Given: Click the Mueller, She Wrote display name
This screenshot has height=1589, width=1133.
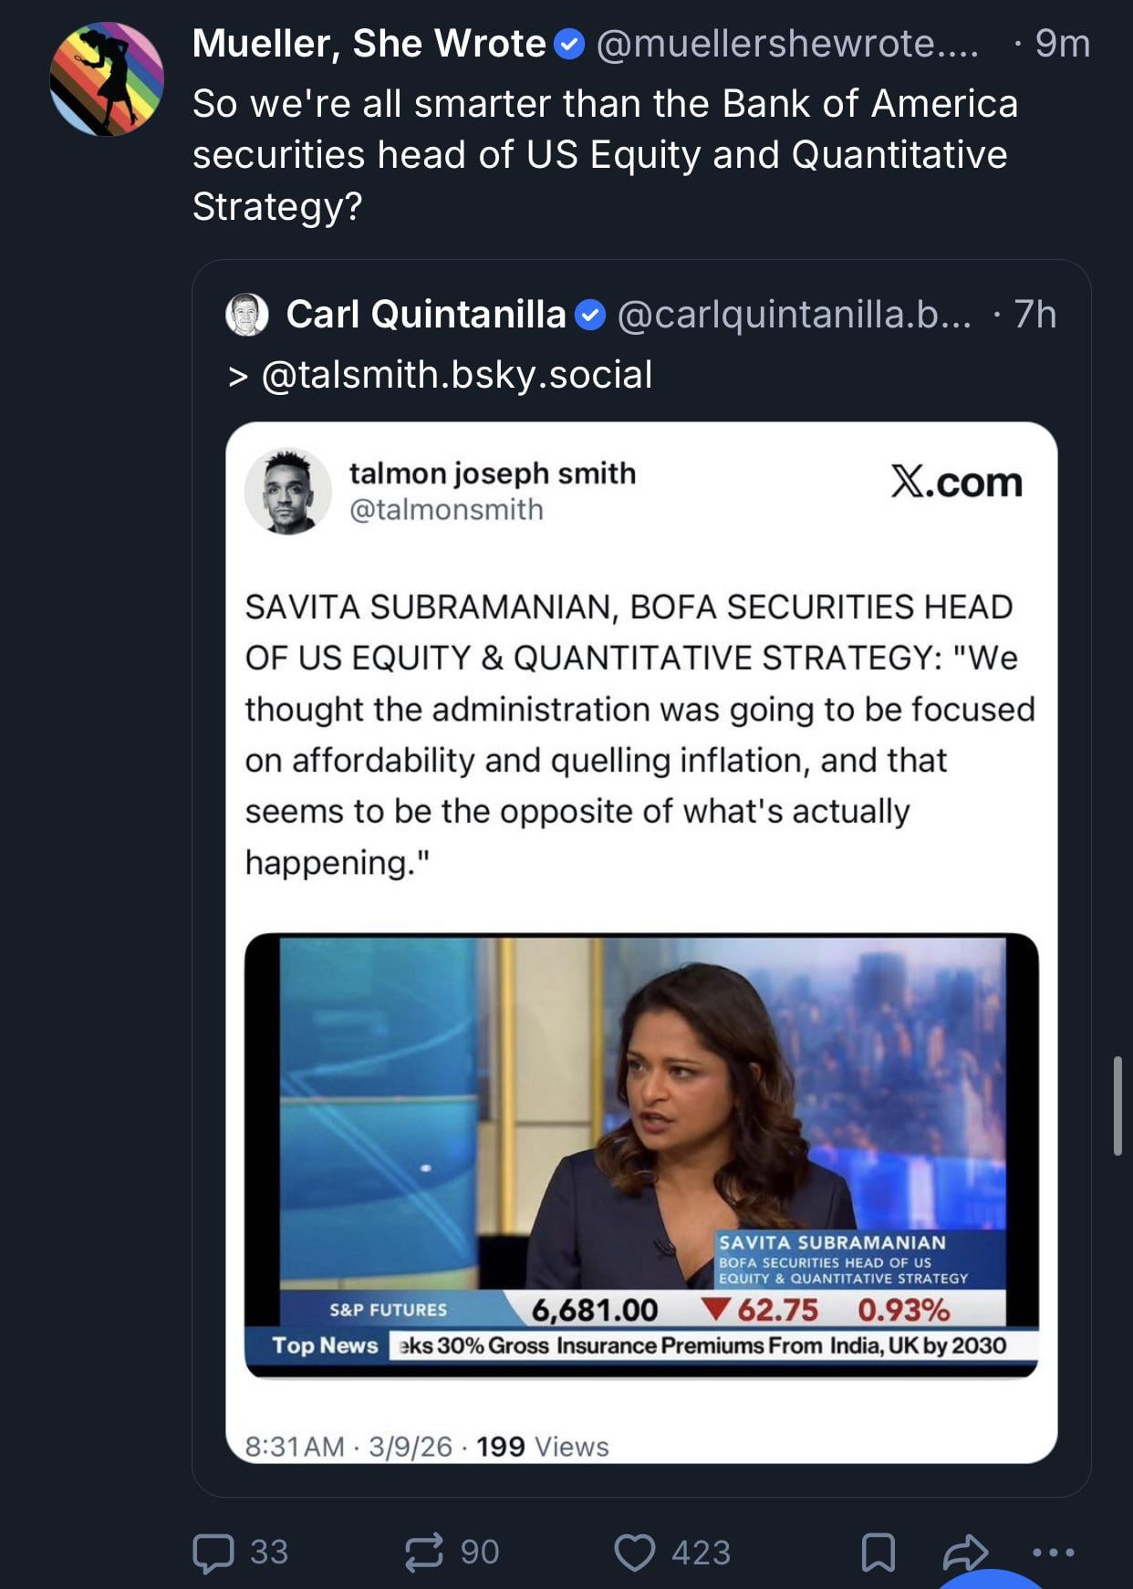Looking at the screenshot, I should (369, 44).
